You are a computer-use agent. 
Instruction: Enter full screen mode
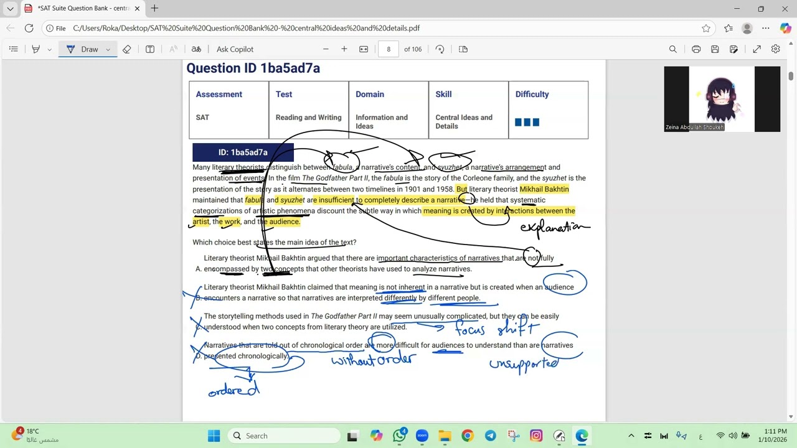click(x=757, y=49)
